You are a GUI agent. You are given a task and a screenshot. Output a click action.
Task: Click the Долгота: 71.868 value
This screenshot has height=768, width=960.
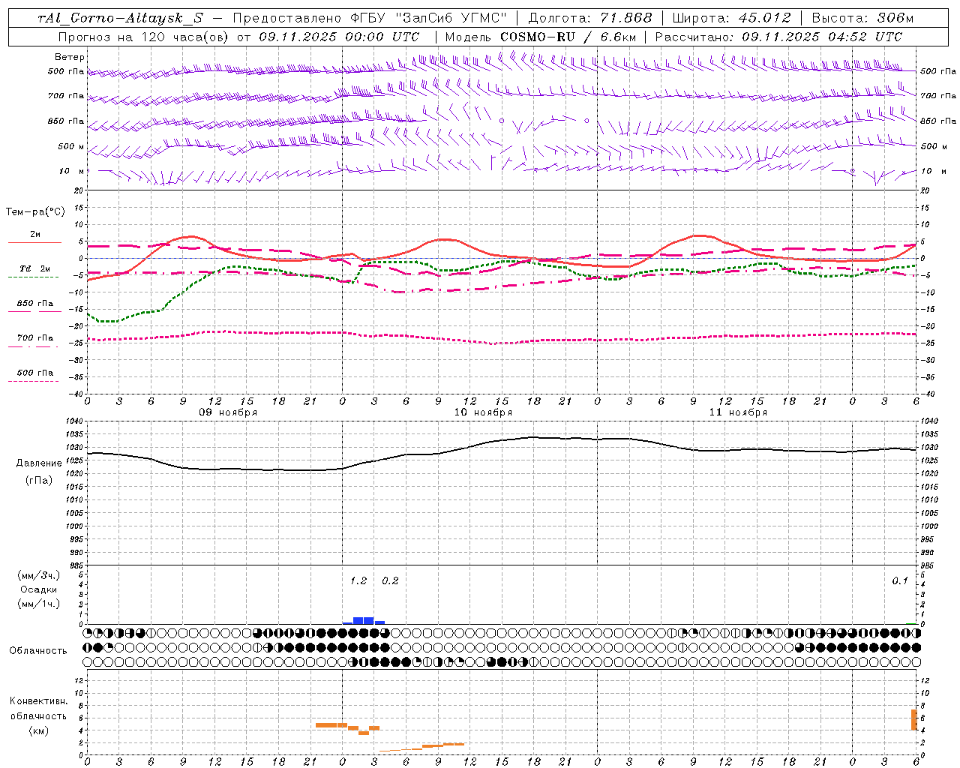[x=590, y=19]
